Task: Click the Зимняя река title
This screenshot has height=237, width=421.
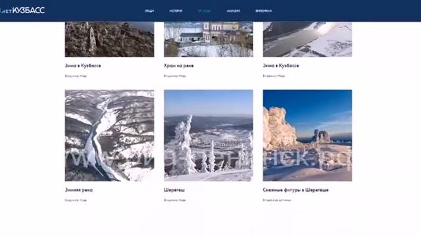Action: 79,190
